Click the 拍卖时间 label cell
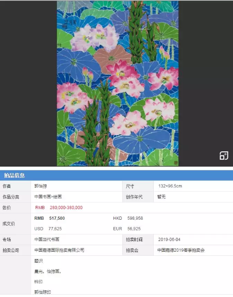The height and width of the screenshot is (297, 233). click(x=138, y=240)
